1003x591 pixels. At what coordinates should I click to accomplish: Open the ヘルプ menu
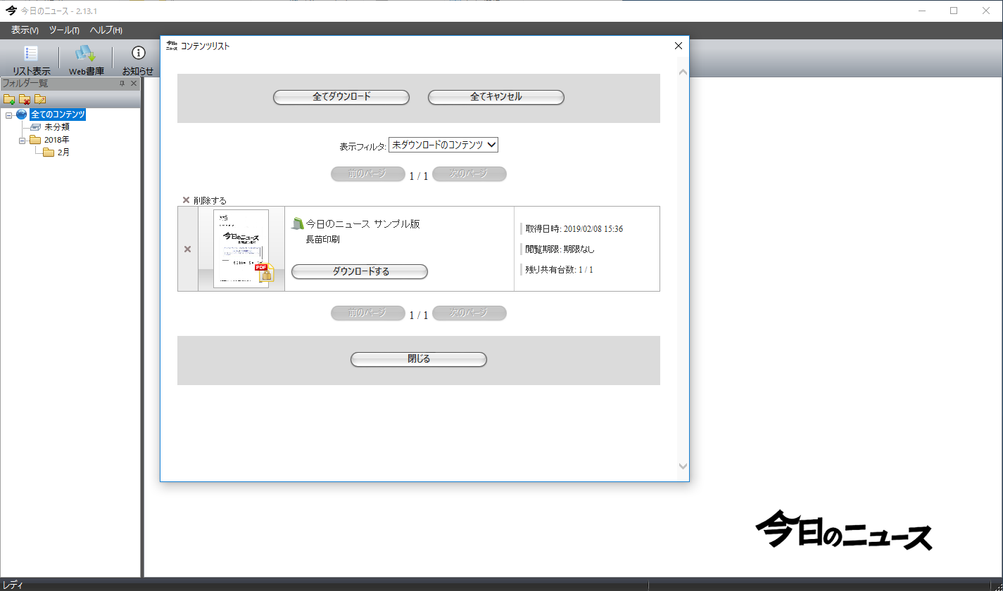click(x=106, y=30)
